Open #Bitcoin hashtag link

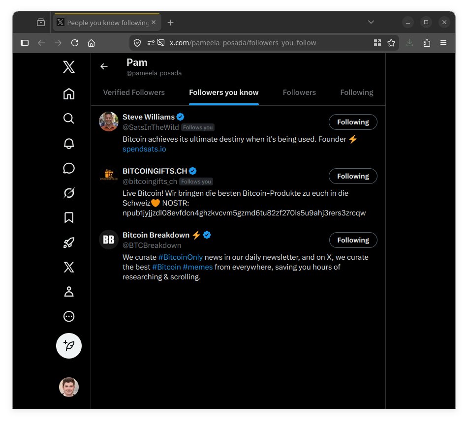click(166, 267)
